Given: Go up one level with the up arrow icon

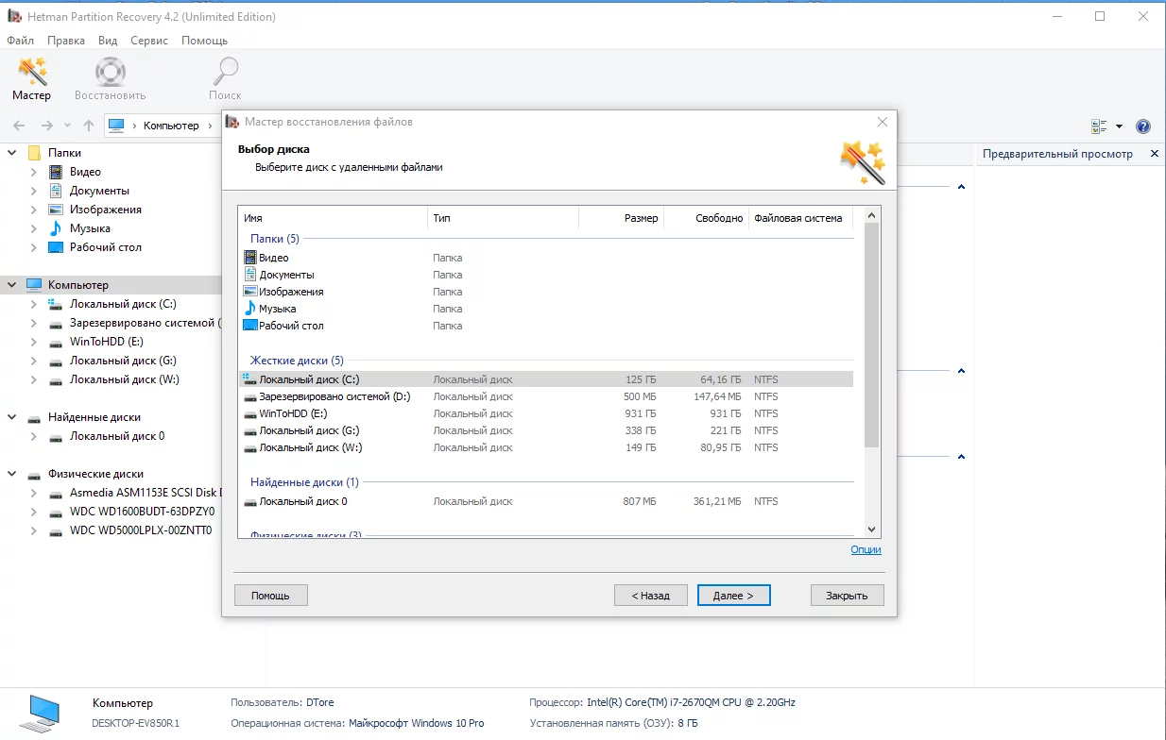Looking at the screenshot, I should [x=89, y=126].
